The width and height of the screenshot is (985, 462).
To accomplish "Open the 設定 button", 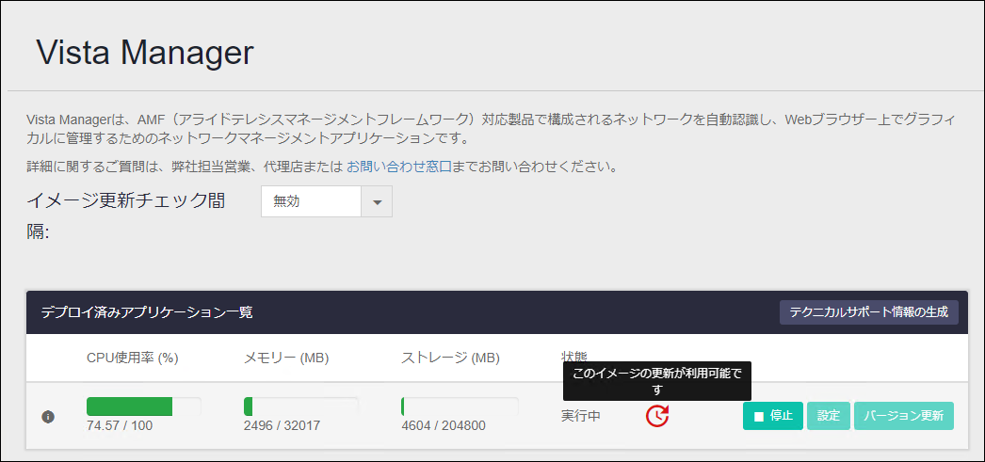I will pos(829,416).
